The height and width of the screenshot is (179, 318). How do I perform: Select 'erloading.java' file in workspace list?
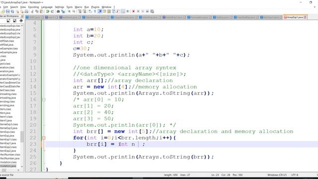pos(8,98)
